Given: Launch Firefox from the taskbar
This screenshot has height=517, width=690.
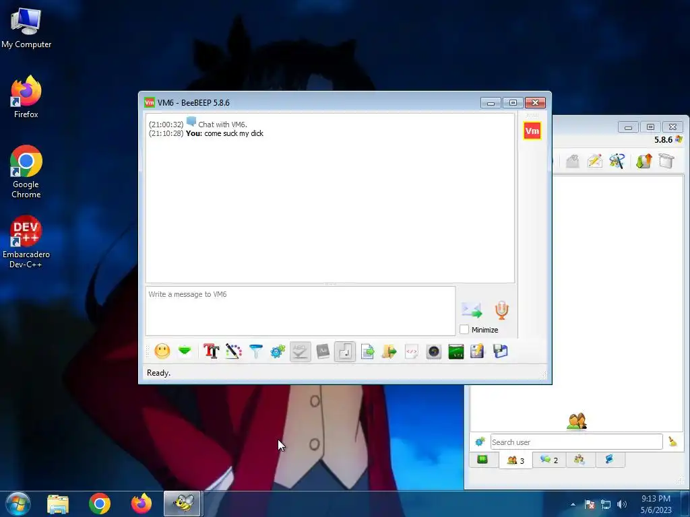Looking at the screenshot, I should coord(142,504).
